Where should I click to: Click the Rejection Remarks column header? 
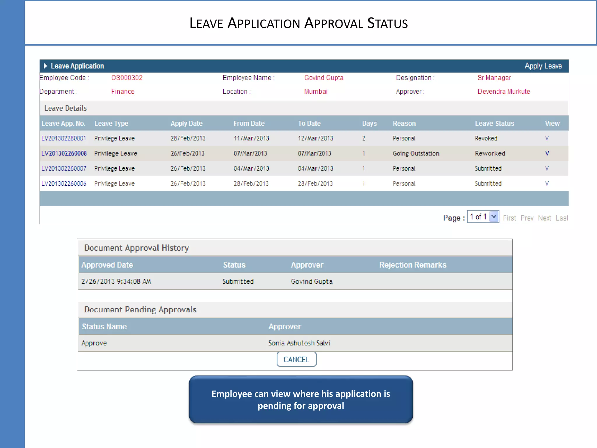[413, 265]
